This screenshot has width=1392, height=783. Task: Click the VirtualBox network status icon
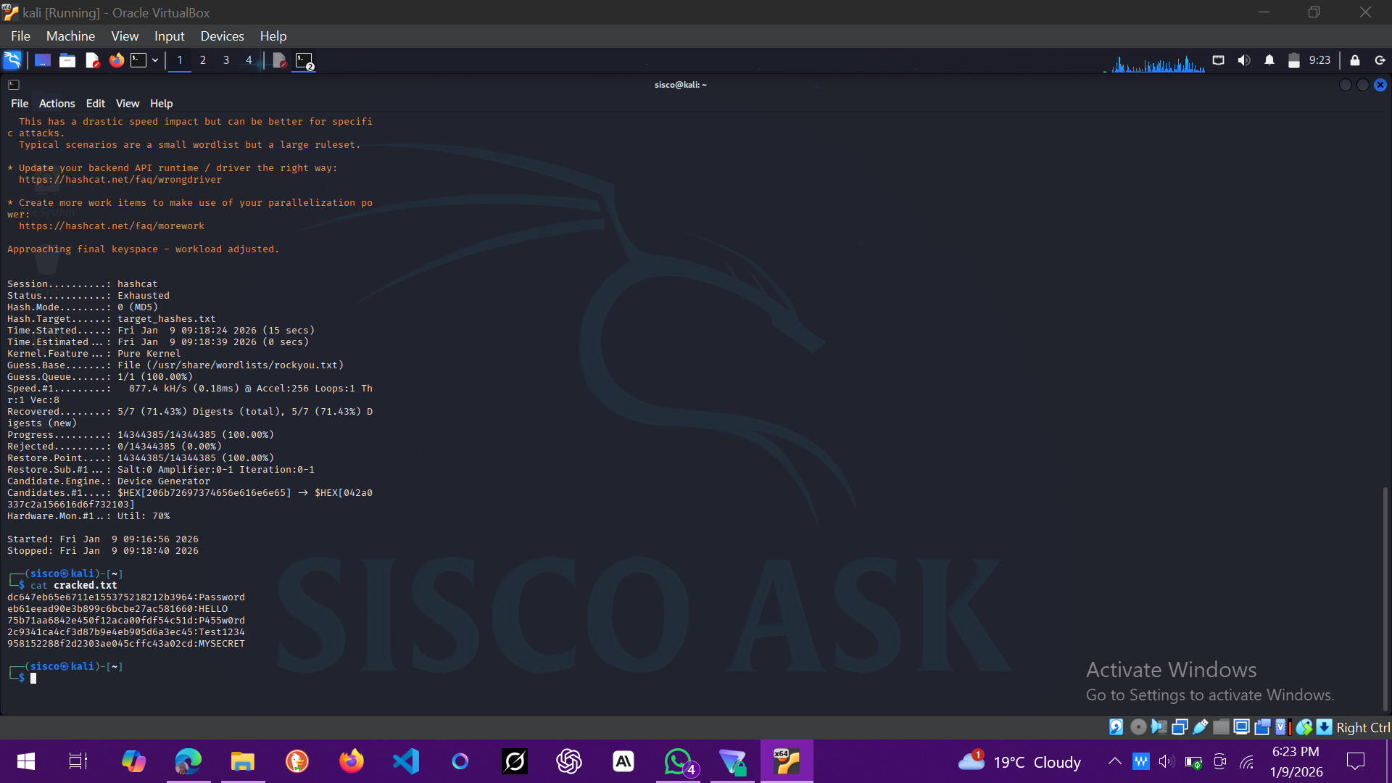(1180, 727)
